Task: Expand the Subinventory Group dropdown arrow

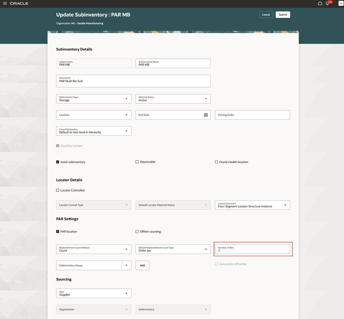Action: [x=126, y=265]
